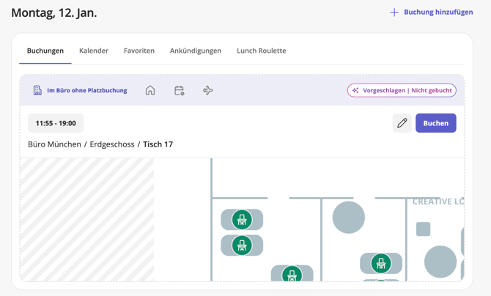491x296 pixels.
Task: Open the Lunch Roulette tab
Action: click(x=261, y=51)
